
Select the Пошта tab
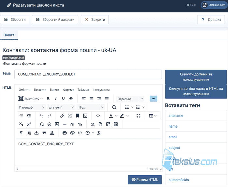9,35
